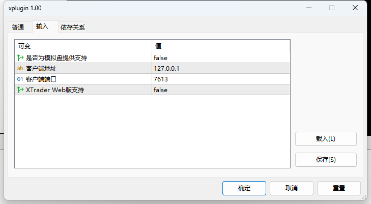This screenshot has width=371, height=204.
Task: Select the 输入 tab
Action: [42, 26]
